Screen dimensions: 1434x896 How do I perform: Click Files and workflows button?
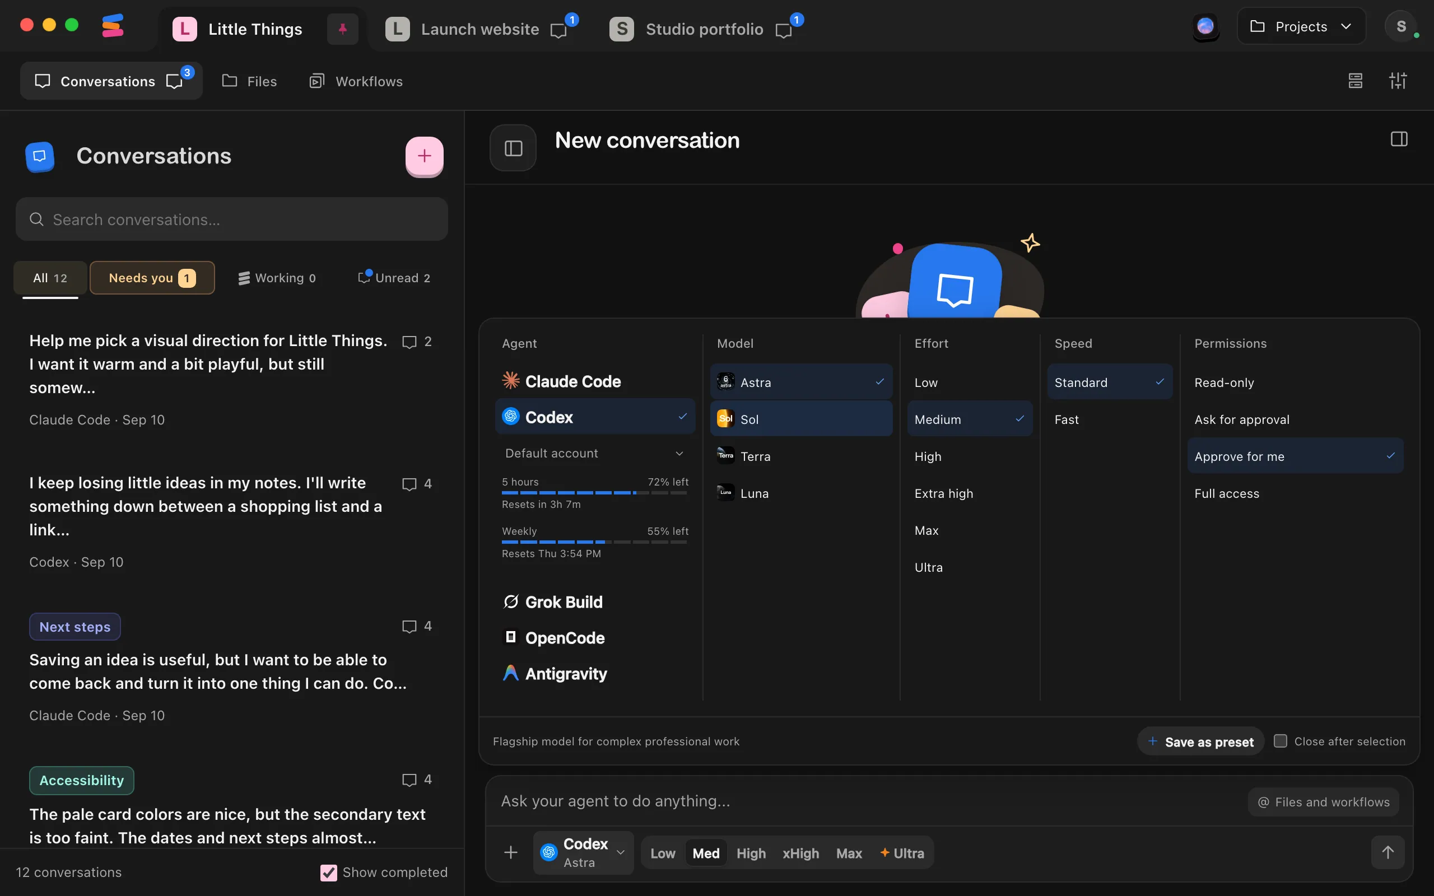(x=1323, y=802)
